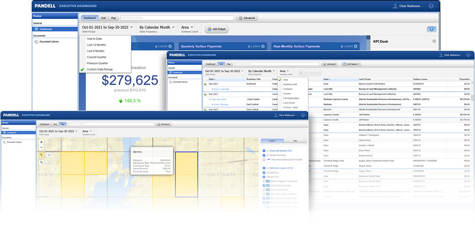475x248 pixels.
Task: Select Dashboard in the top window sidebar
Action: click(55, 29)
